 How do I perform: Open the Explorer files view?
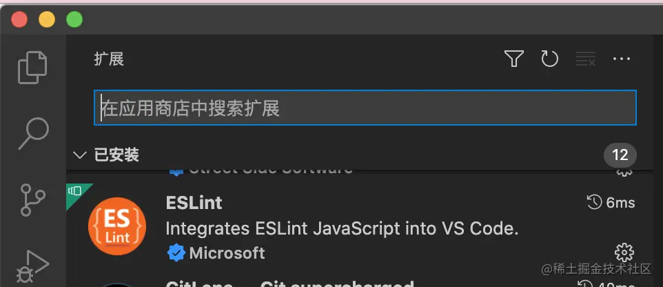point(33,68)
